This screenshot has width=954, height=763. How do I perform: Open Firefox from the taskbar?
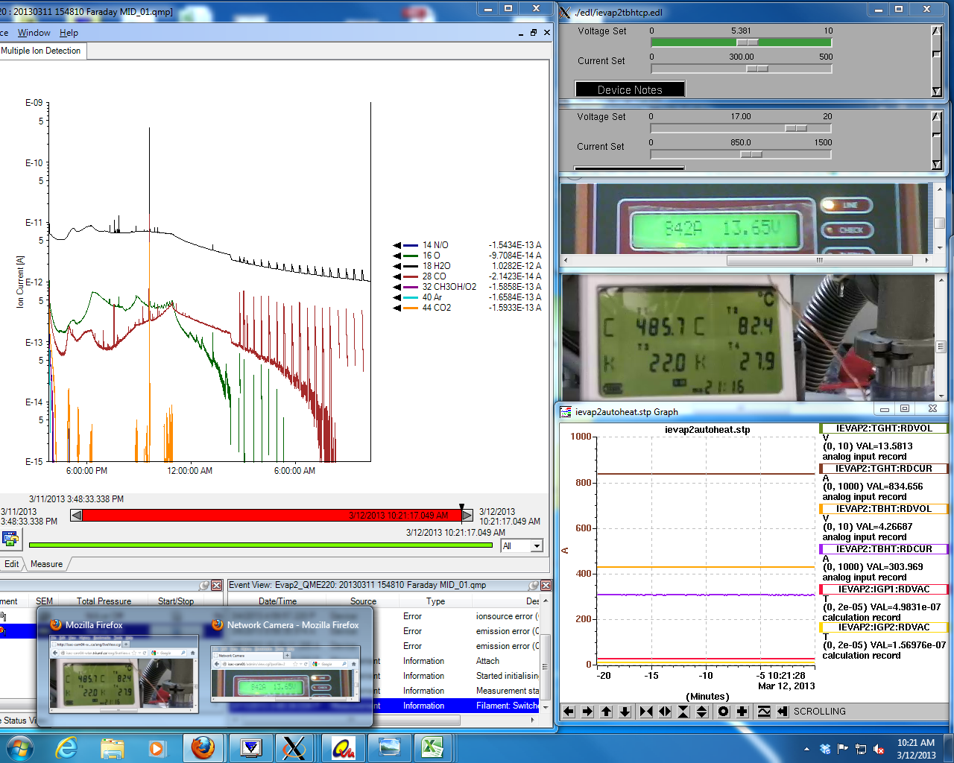tap(203, 747)
